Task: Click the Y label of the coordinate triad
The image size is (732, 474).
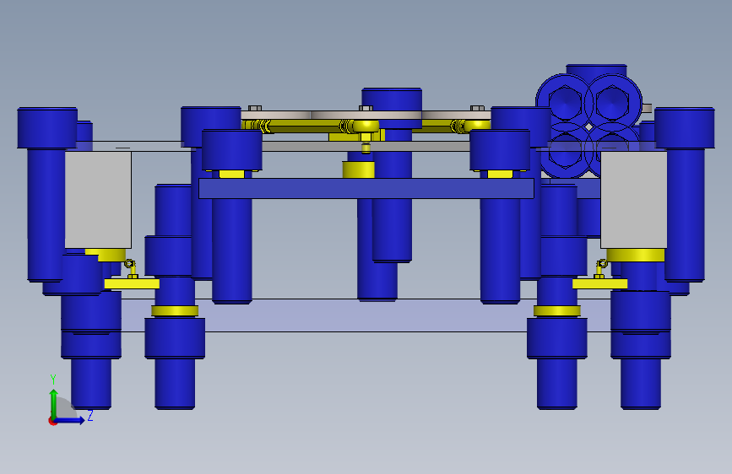Action: pyautogui.click(x=53, y=380)
